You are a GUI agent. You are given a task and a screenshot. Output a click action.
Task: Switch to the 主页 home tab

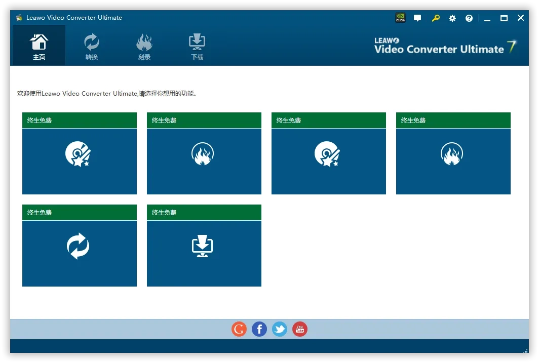tap(39, 46)
